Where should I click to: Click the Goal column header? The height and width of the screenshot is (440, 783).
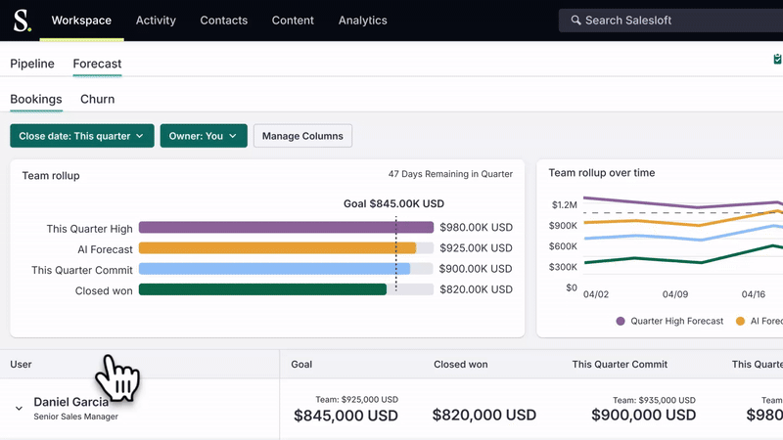pos(301,364)
